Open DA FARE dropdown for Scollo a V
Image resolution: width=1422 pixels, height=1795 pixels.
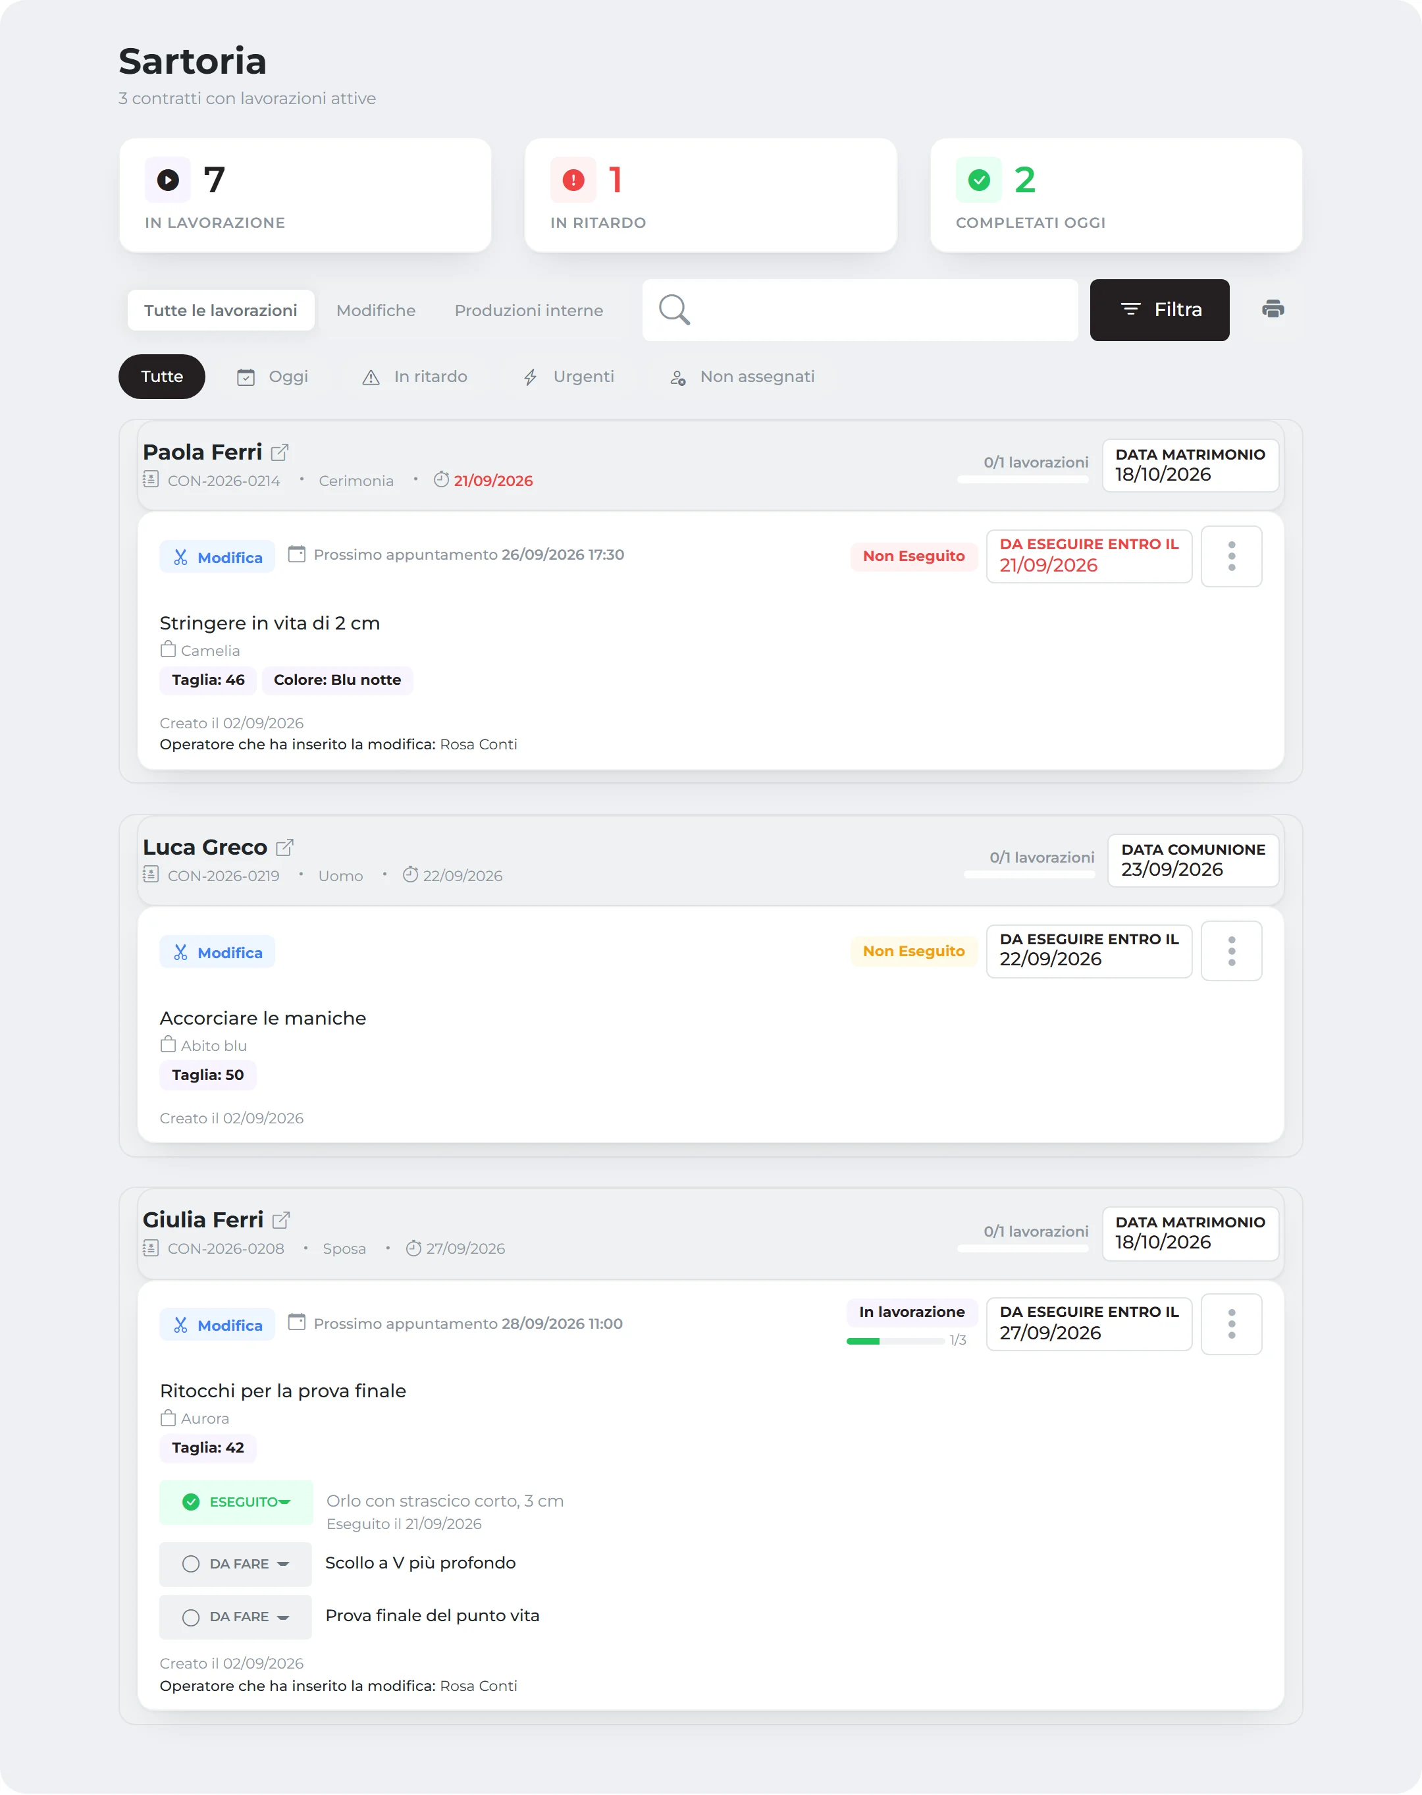tap(236, 1565)
